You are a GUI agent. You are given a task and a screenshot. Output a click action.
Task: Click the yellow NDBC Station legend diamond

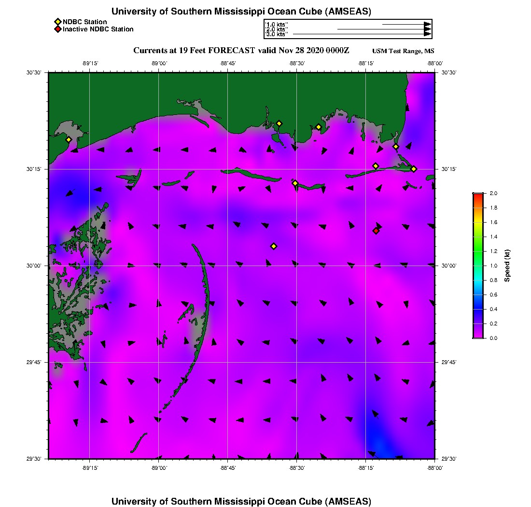pos(58,22)
